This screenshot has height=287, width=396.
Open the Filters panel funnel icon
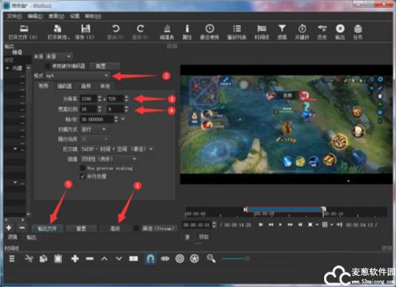(x=282, y=32)
